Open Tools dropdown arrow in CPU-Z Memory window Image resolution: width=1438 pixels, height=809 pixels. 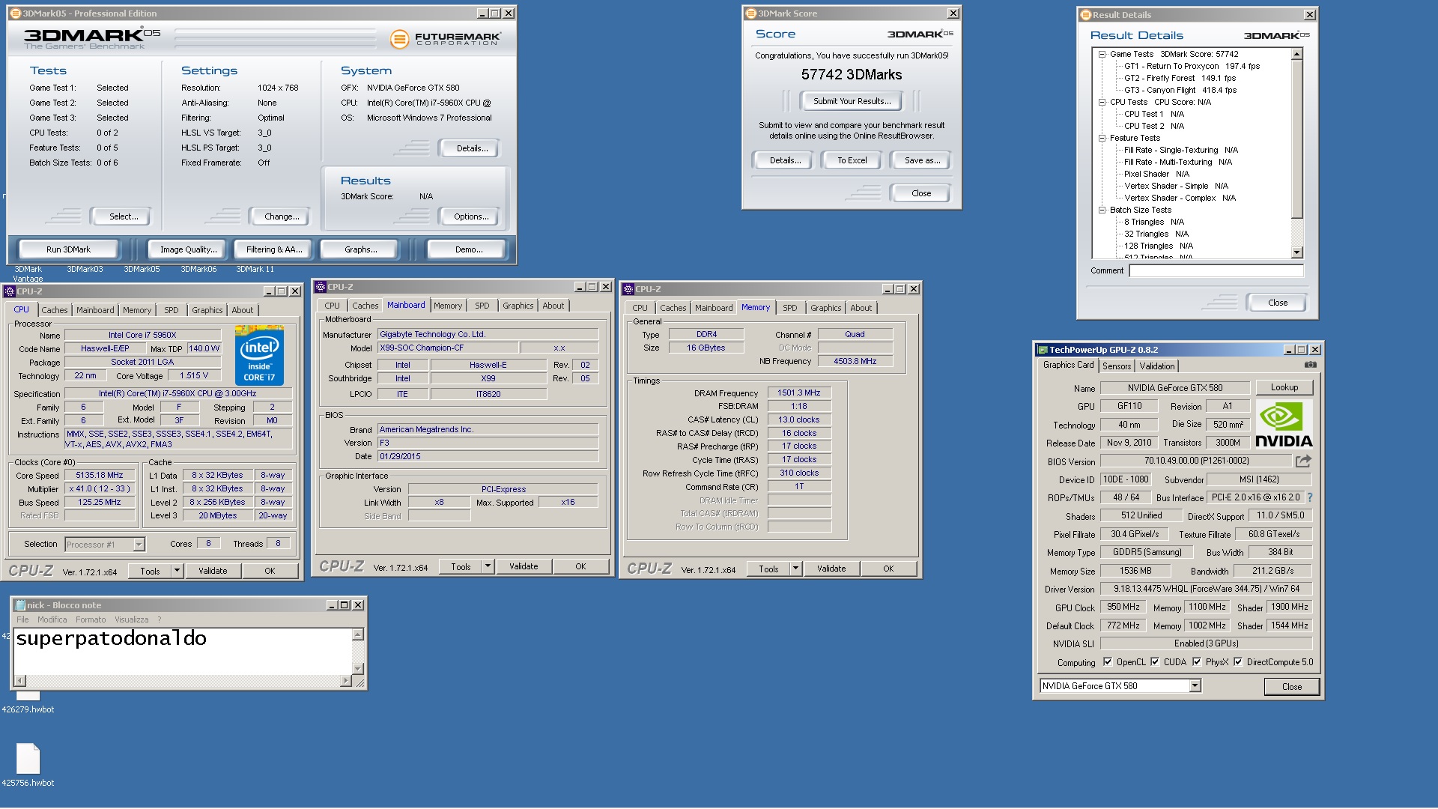click(x=796, y=569)
